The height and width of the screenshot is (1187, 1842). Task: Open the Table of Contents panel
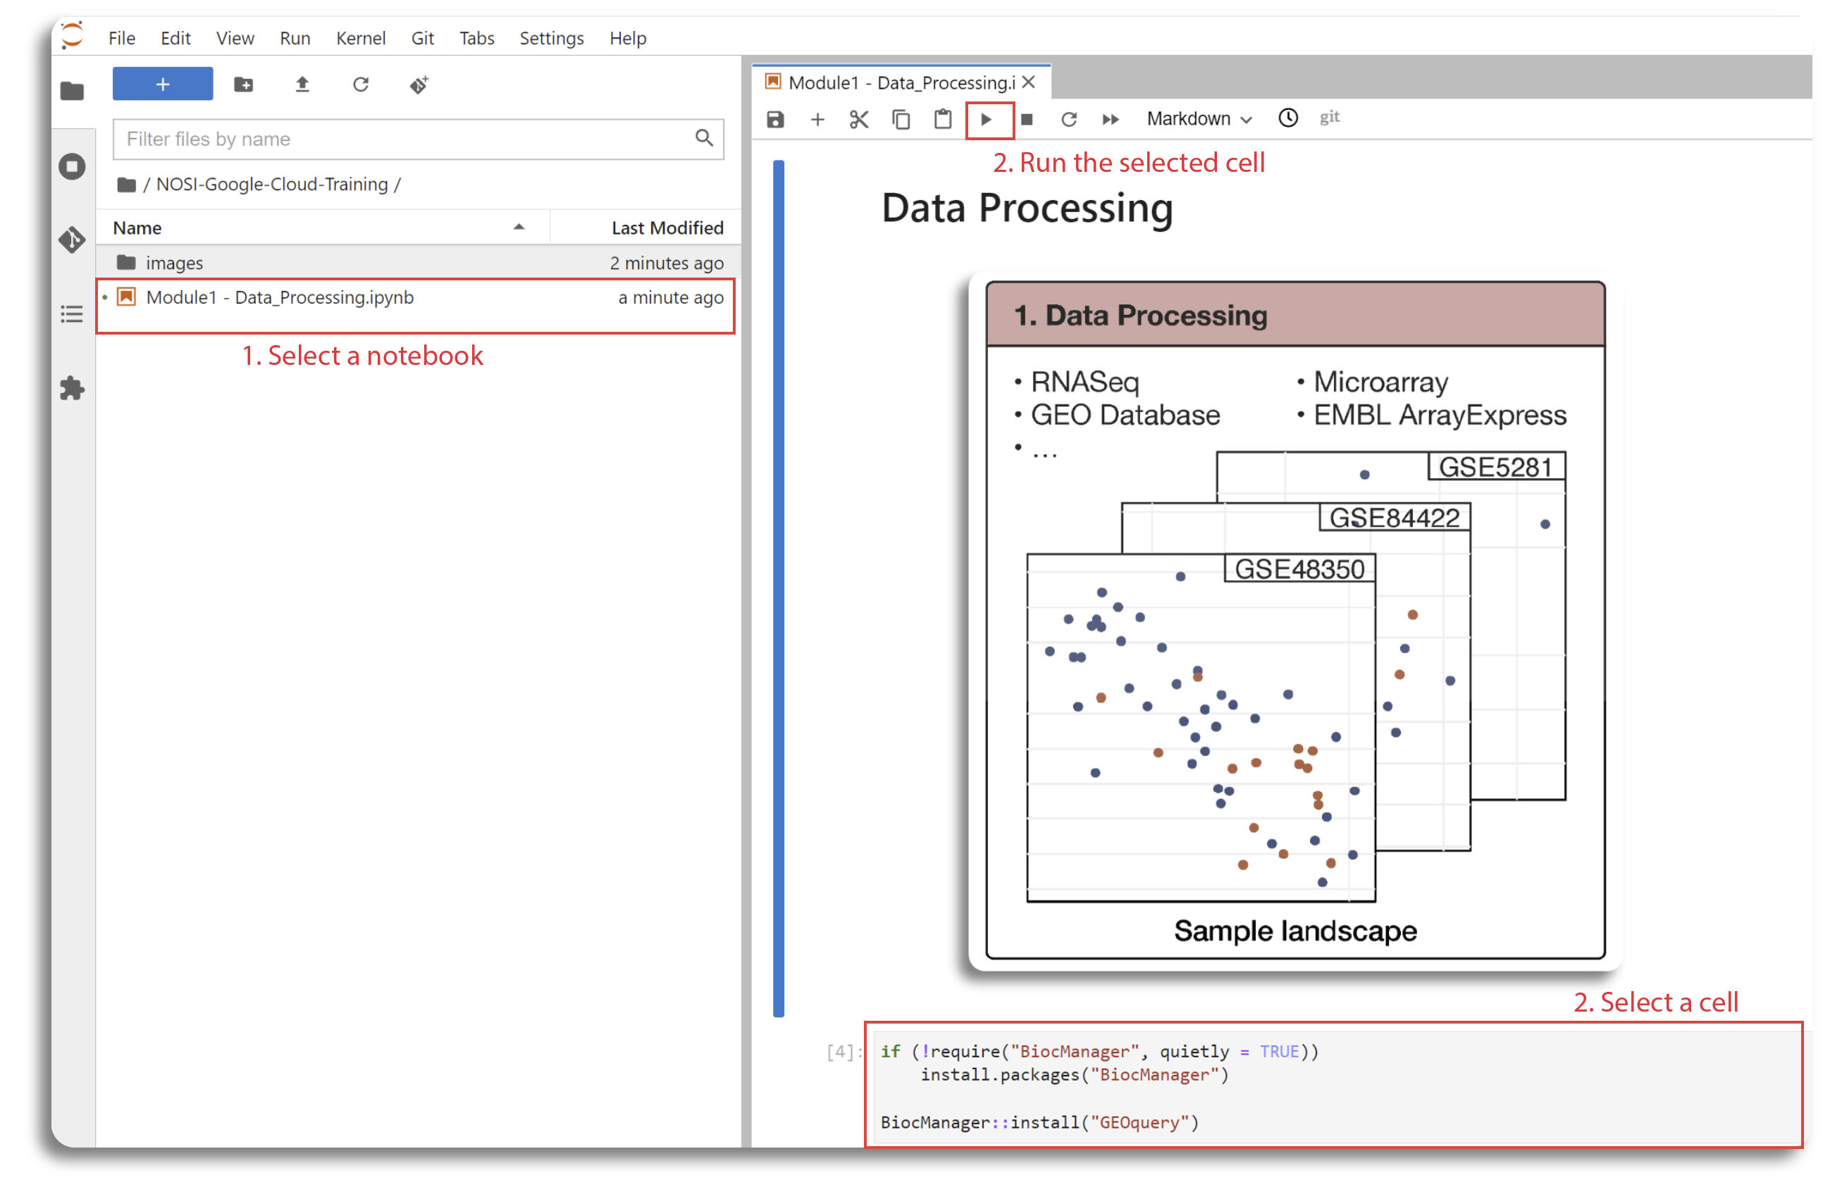point(72,314)
